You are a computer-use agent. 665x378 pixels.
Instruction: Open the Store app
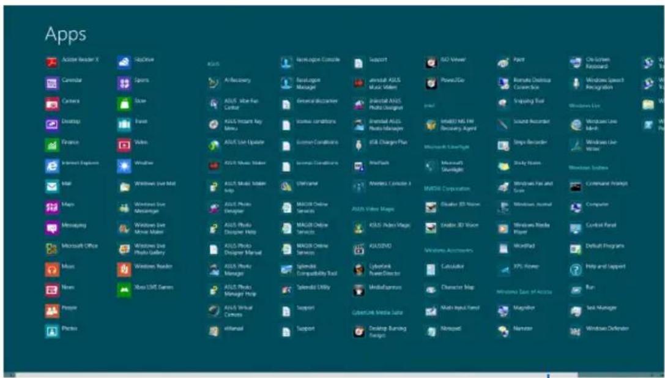click(132, 103)
